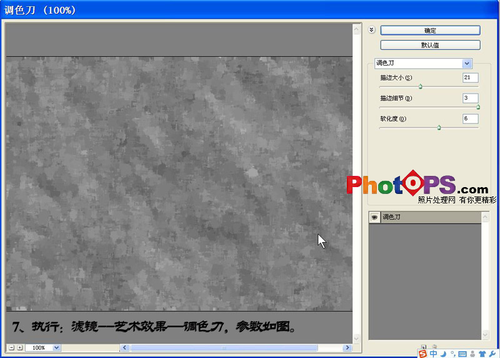Viewport: 500px width, 358px height.
Task: Collapse the filter gallery with double-chevron button
Action: tap(371, 30)
